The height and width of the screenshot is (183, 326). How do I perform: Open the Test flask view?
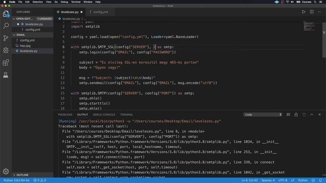[6, 75]
